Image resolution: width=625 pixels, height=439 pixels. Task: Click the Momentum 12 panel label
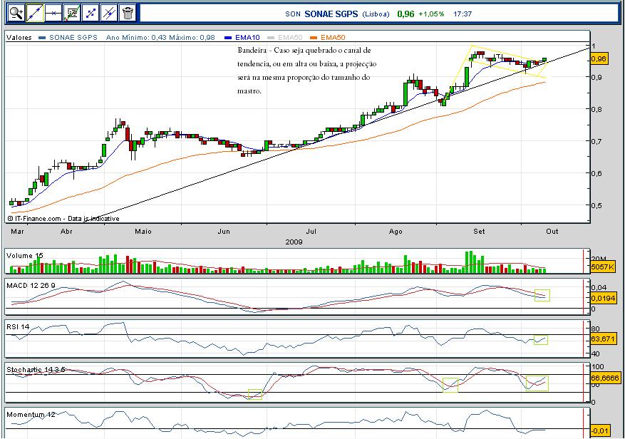click(x=31, y=414)
